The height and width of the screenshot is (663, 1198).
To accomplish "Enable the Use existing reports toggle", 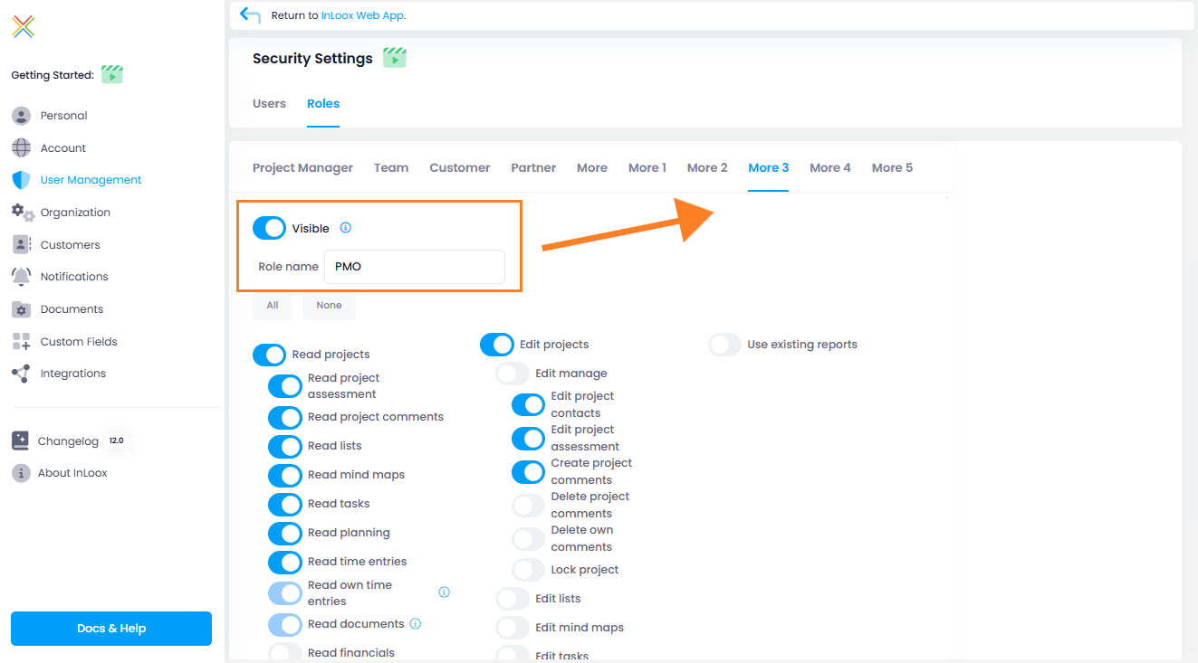I will 724,345.
